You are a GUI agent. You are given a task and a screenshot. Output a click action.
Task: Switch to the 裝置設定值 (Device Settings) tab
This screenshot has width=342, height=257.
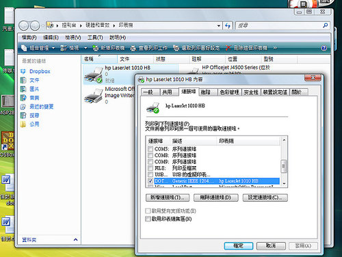(x=275, y=92)
